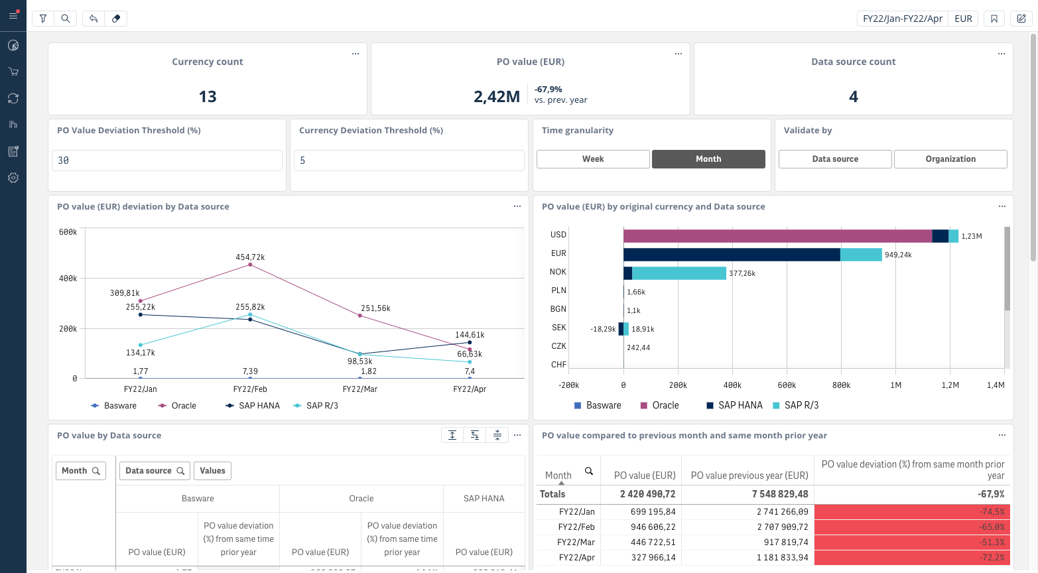Image resolution: width=1038 pixels, height=573 pixels.
Task: Open the hamburger menu at top left
Action: point(13,15)
